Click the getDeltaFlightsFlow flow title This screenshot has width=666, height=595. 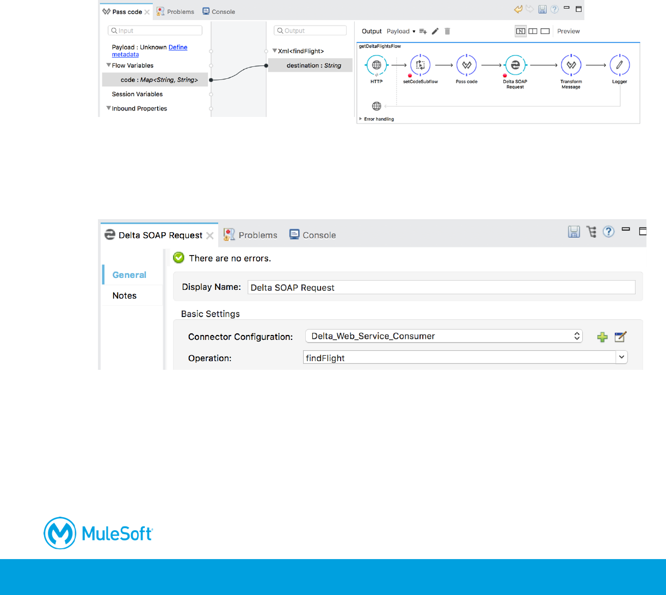pyautogui.click(x=380, y=46)
